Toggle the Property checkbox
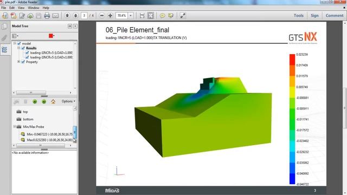This screenshot has width=347, height=195. 23,62
